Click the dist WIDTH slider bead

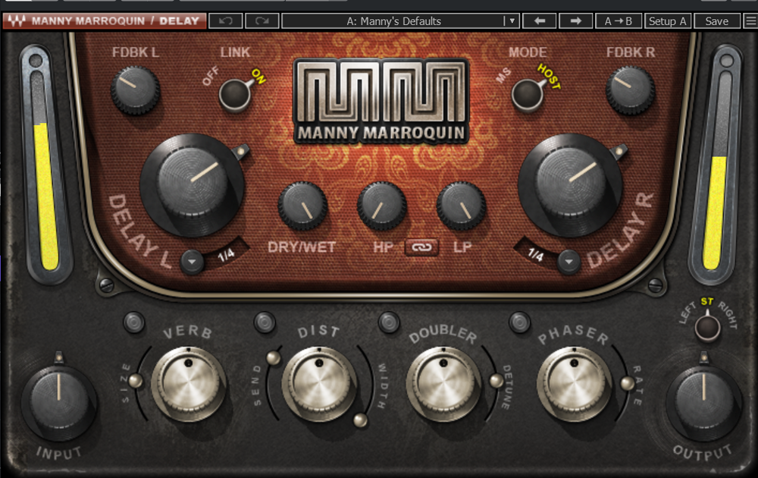pyautogui.click(x=360, y=420)
